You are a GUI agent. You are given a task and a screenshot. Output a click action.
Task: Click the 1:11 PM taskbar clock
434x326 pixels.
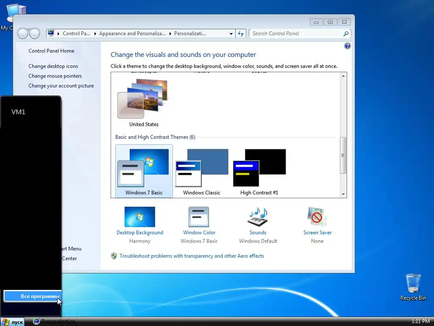(420, 321)
